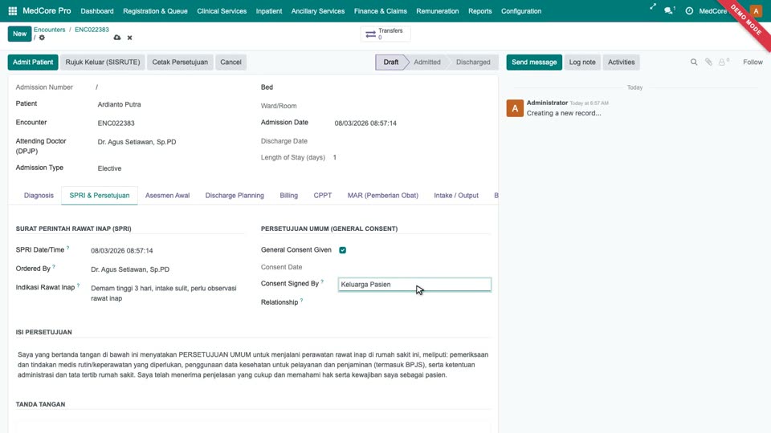Click the expand arrows icon in top bar
This screenshot has width=771, height=433.
tap(652, 7)
